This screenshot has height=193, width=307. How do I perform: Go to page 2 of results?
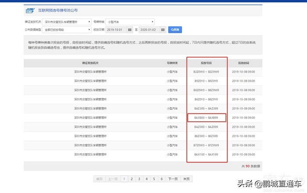[x=132, y=179]
